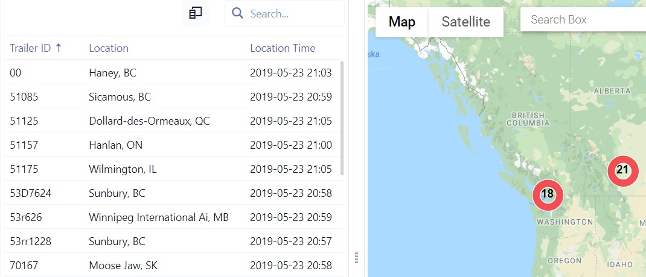Select trailer 00 in Haney, BC
This screenshot has width=646, height=277.
click(172, 73)
